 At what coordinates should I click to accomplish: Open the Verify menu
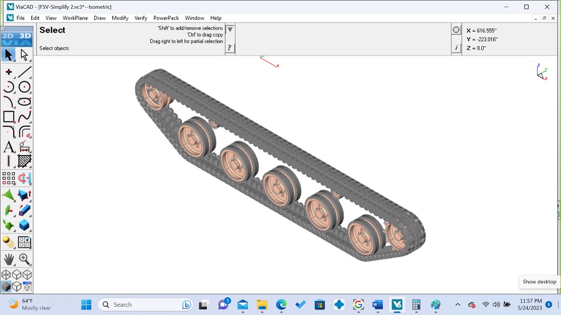coord(141,18)
